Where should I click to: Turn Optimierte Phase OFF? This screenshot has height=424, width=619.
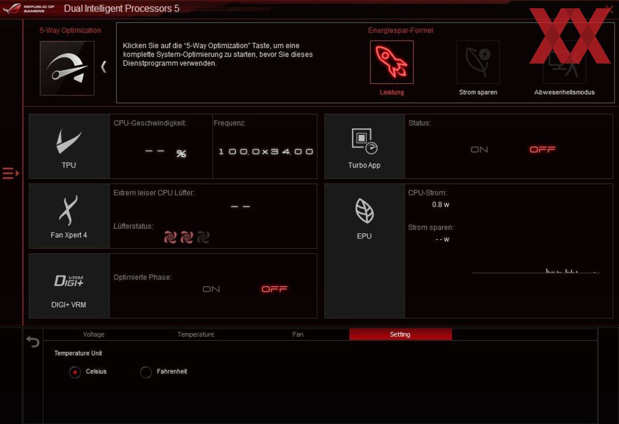[x=274, y=289]
